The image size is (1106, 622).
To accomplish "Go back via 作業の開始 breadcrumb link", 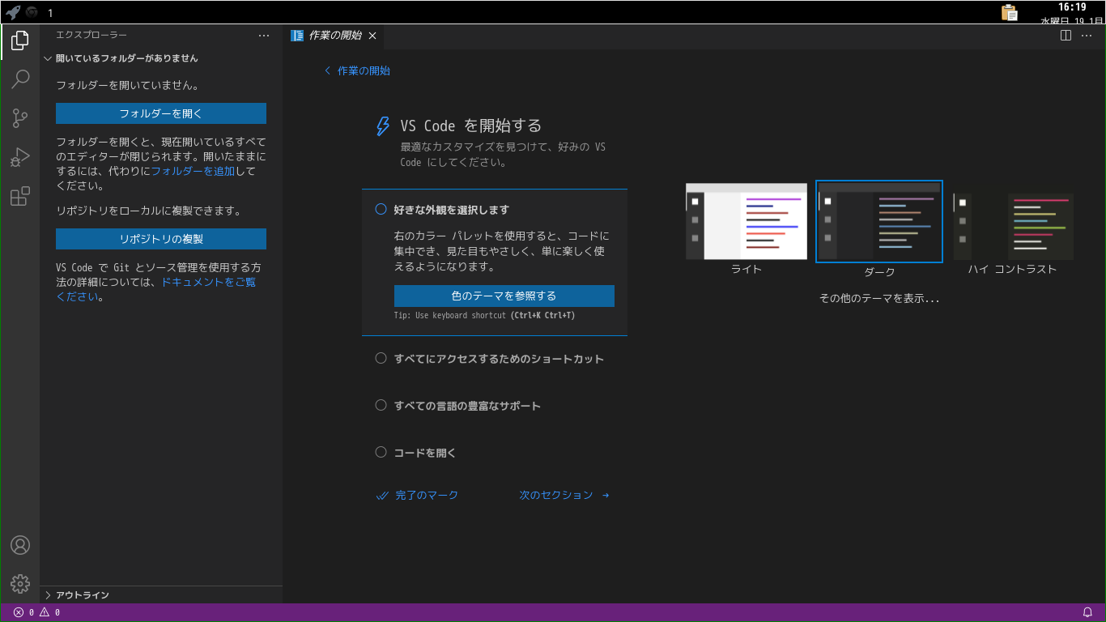I will 357,70.
